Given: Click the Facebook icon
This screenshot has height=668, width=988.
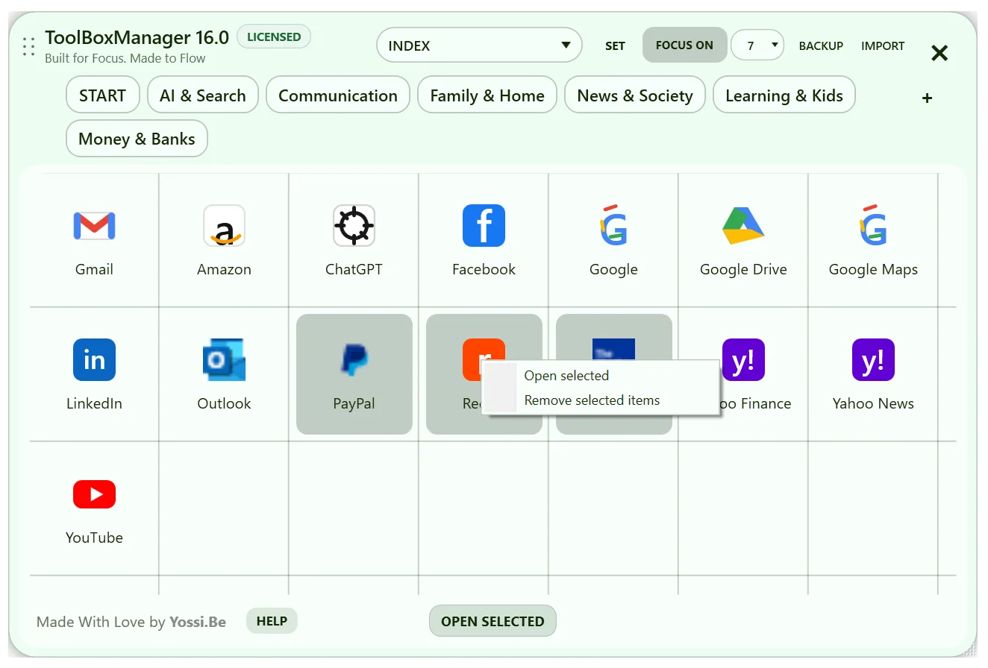Looking at the screenshot, I should pos(484,225).
